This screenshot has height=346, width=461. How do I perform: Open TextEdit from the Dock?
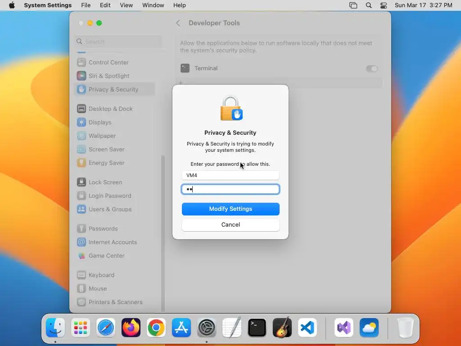point(232,328)
